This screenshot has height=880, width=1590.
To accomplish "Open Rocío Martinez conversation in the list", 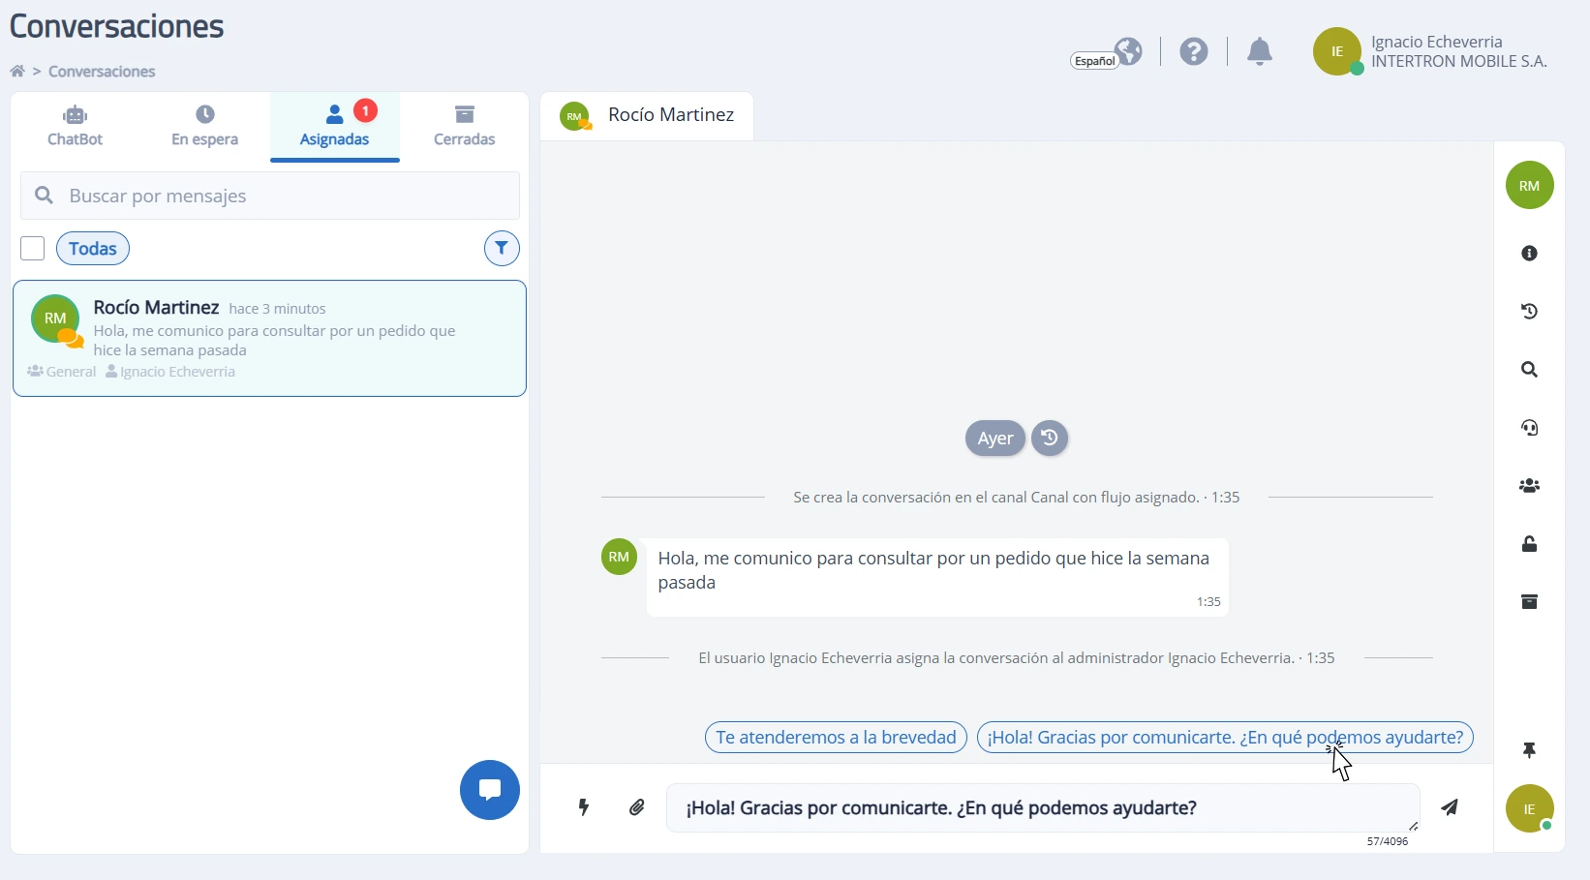I will click(269, 339).
